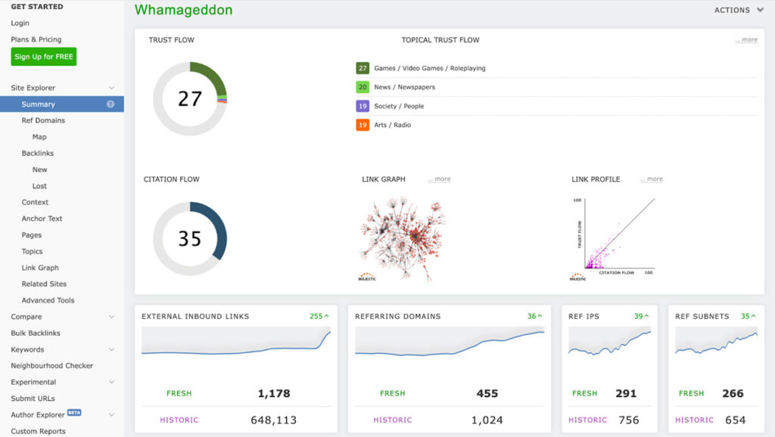The width and height of the screenshot is (775, 437).
Task: Click the Referring Domains 36 change arrow
Action: point(540,316)
